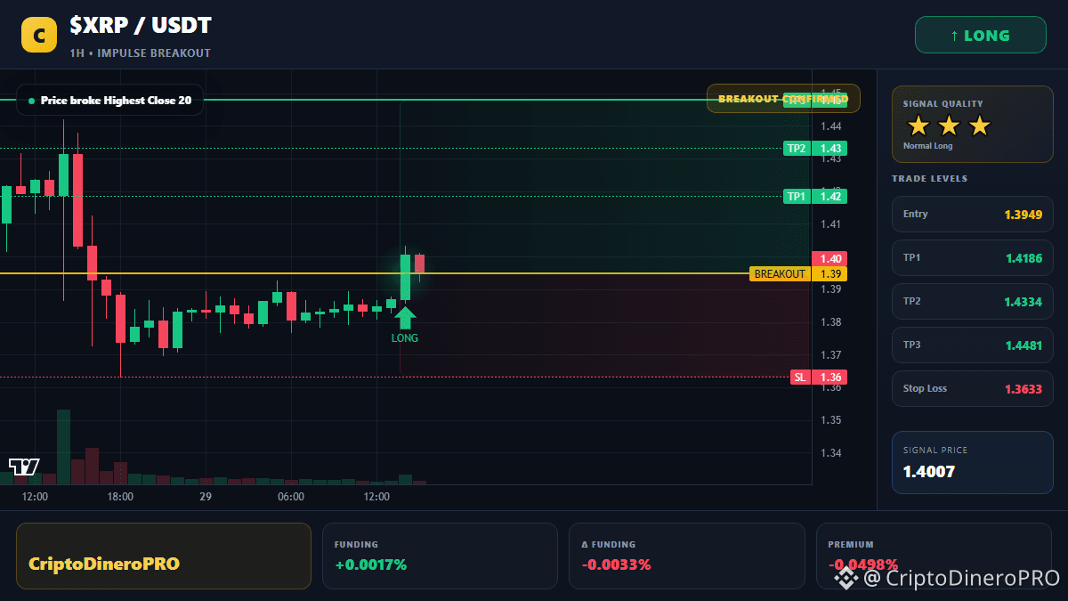Click the TP3 1.4481 row
Viewport: 1068px width, 601px height.
point(972,345)
